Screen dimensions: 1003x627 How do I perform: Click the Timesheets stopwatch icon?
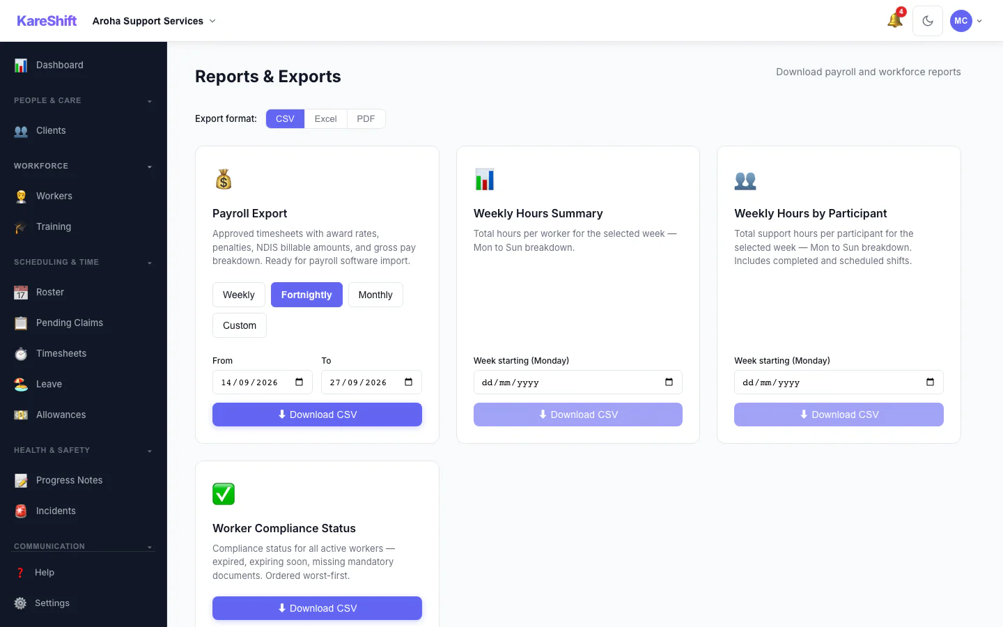pos(21,353)
